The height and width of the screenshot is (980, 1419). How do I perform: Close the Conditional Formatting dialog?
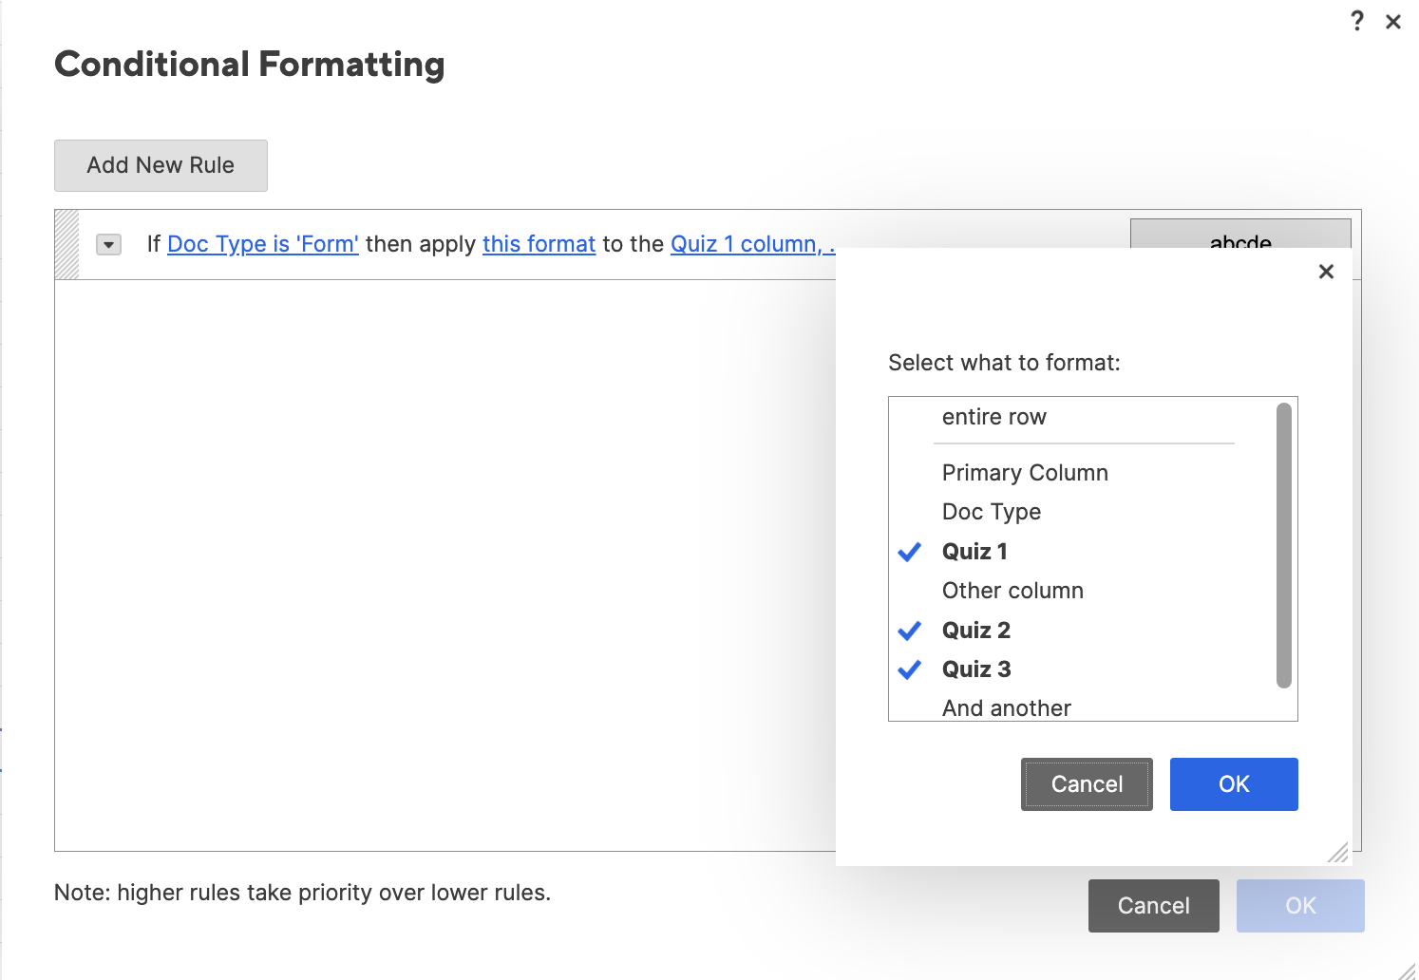click(x=1393, y=22)
